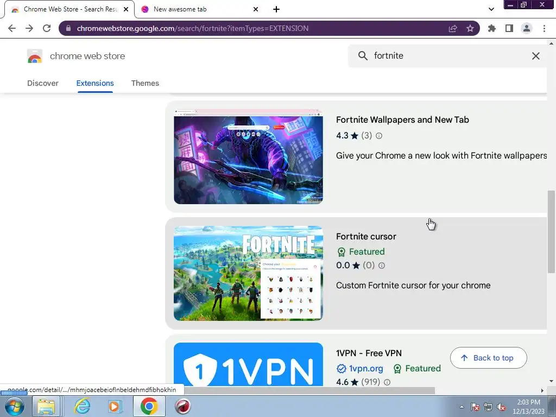The height and width of the screenshot is (417, 556).
Task: Show rating info for Fortnite cursor
Action: point(382,266)
